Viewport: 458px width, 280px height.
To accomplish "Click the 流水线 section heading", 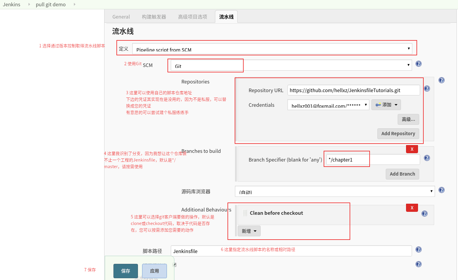I will pyautogui.click(x=123, y=31).
